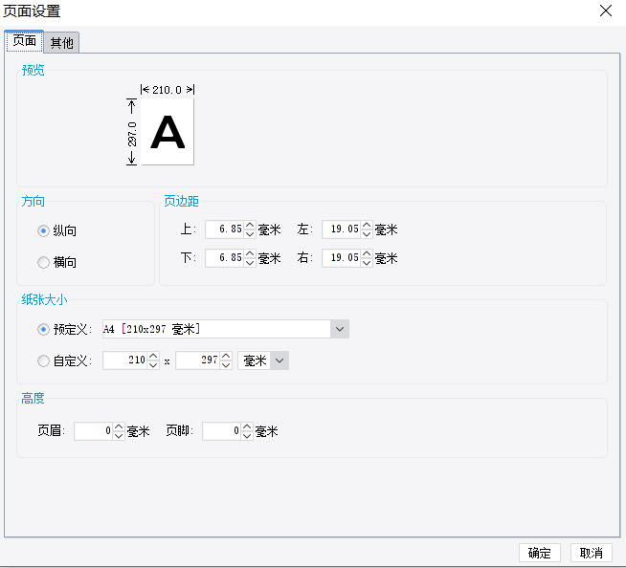The image size is (626, 568).
Task: Switch to the 页面 tab
Action: (x=24, y=41)
